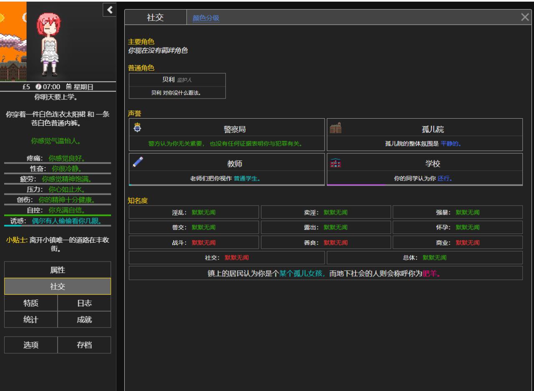
Task: Open the 选项 options menu
Action: coord(31,345)
